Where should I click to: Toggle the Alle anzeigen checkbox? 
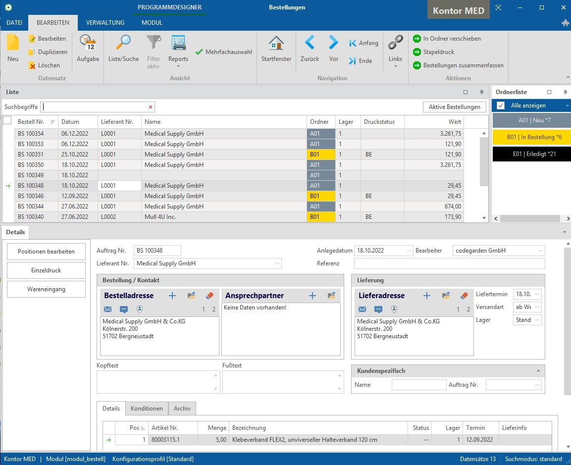501,105
